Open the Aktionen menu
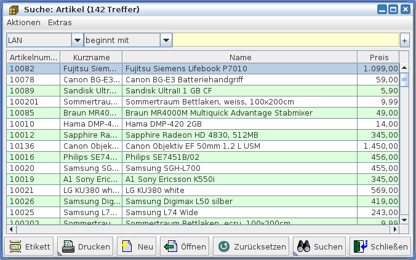 click(23, 22)
